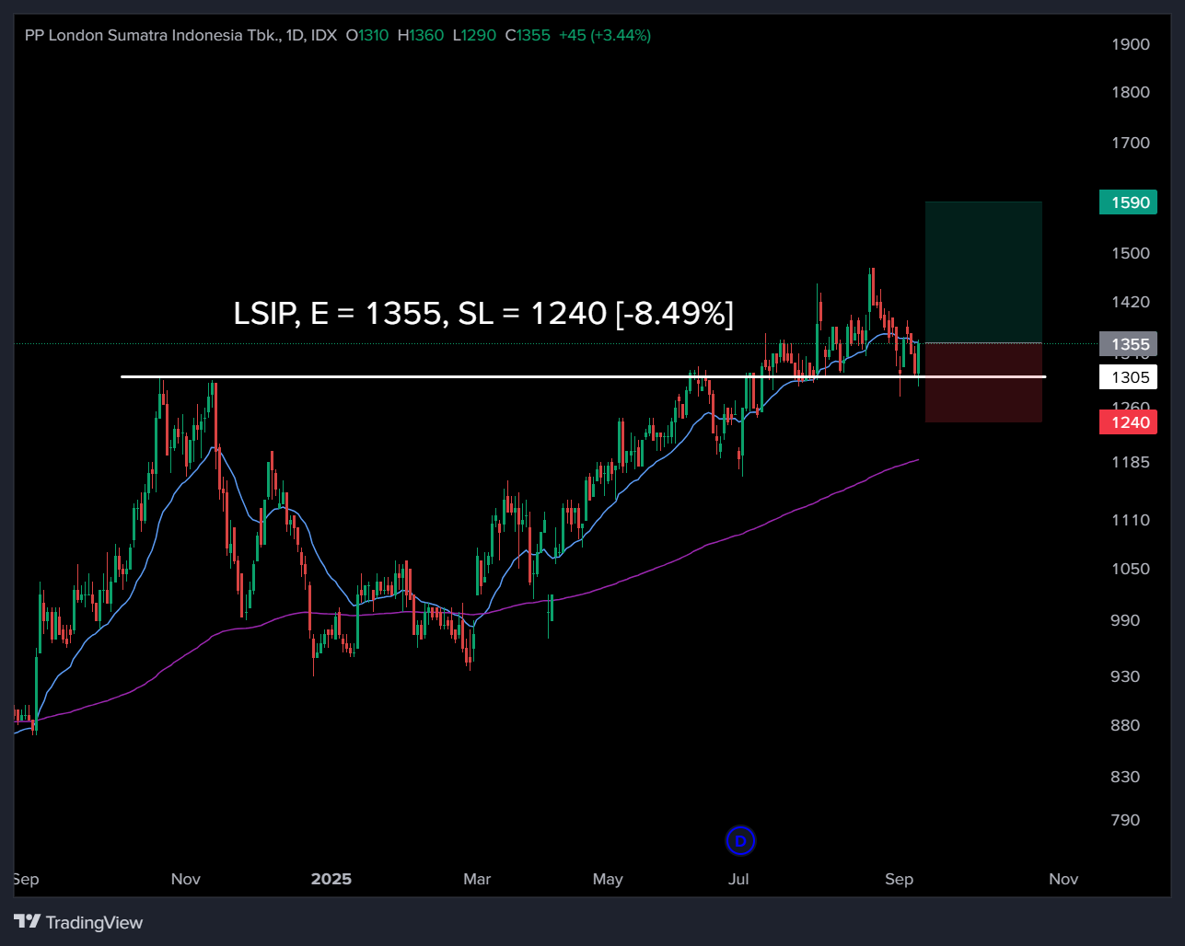This screenshot has height=946, width=1185.
Task: Click the 1900 price scale label
Action: click(x=1131, y=44)
